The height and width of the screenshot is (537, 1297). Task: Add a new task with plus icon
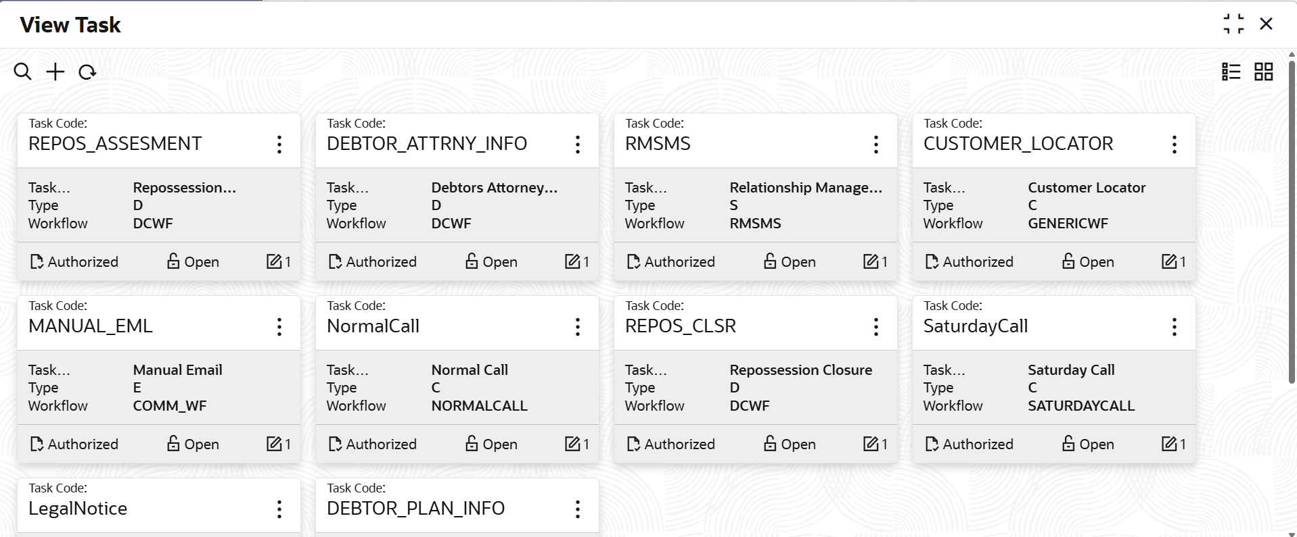(x=55, y=72)
